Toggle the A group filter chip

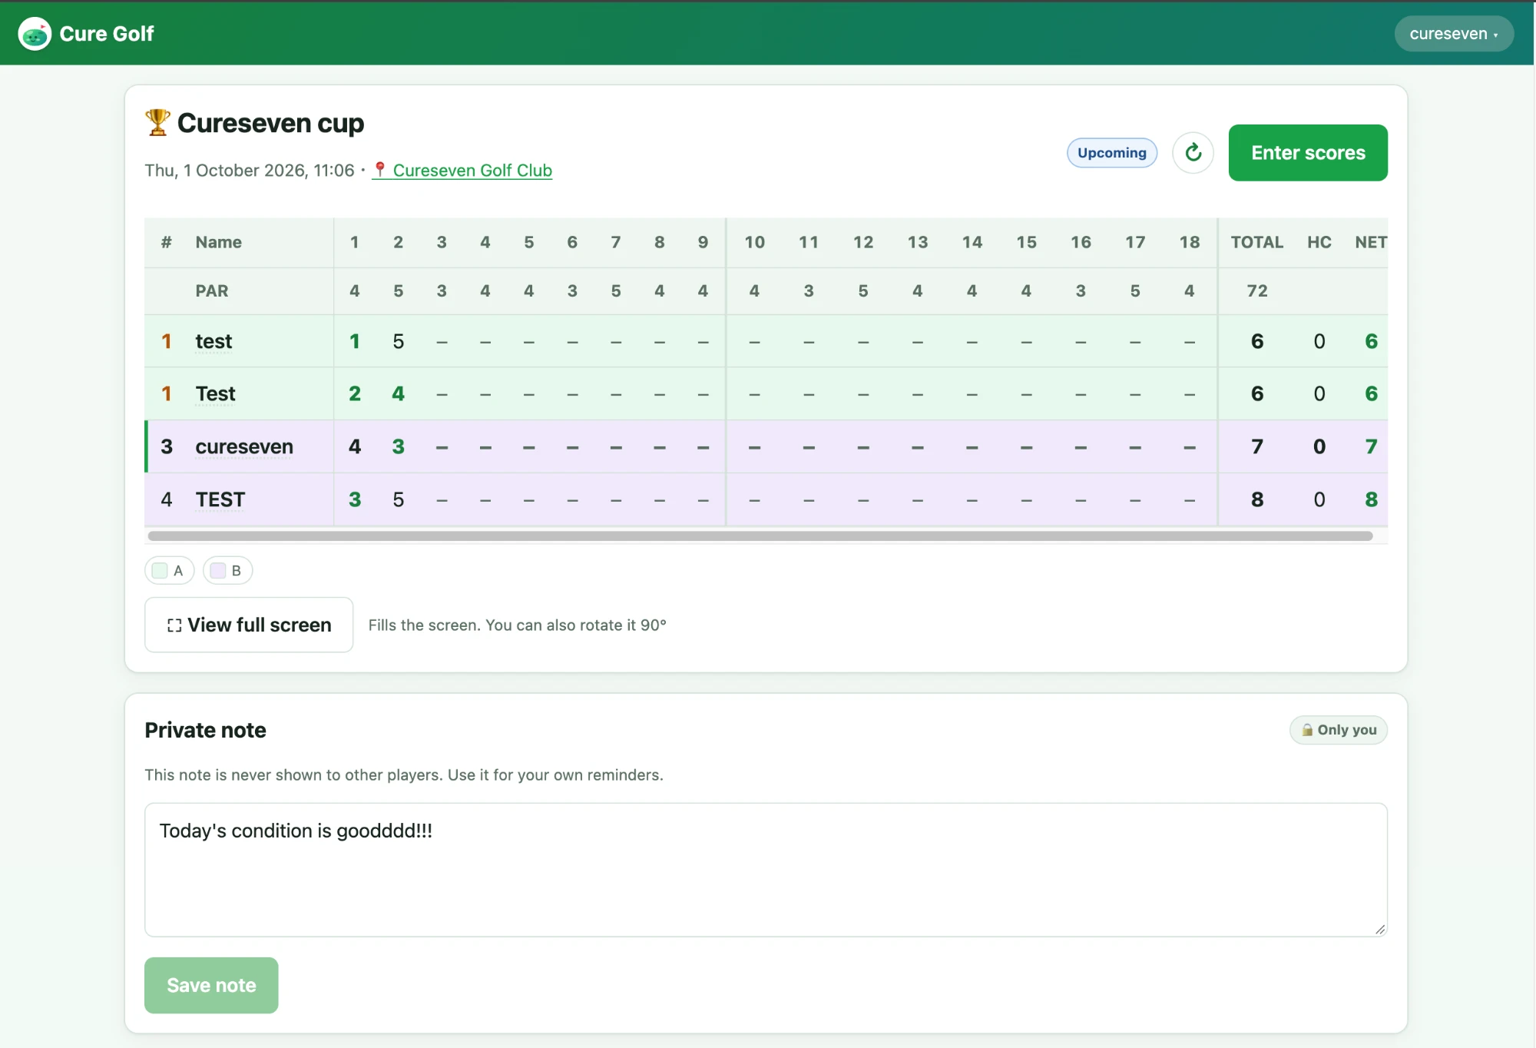click(x=169, y=570)
